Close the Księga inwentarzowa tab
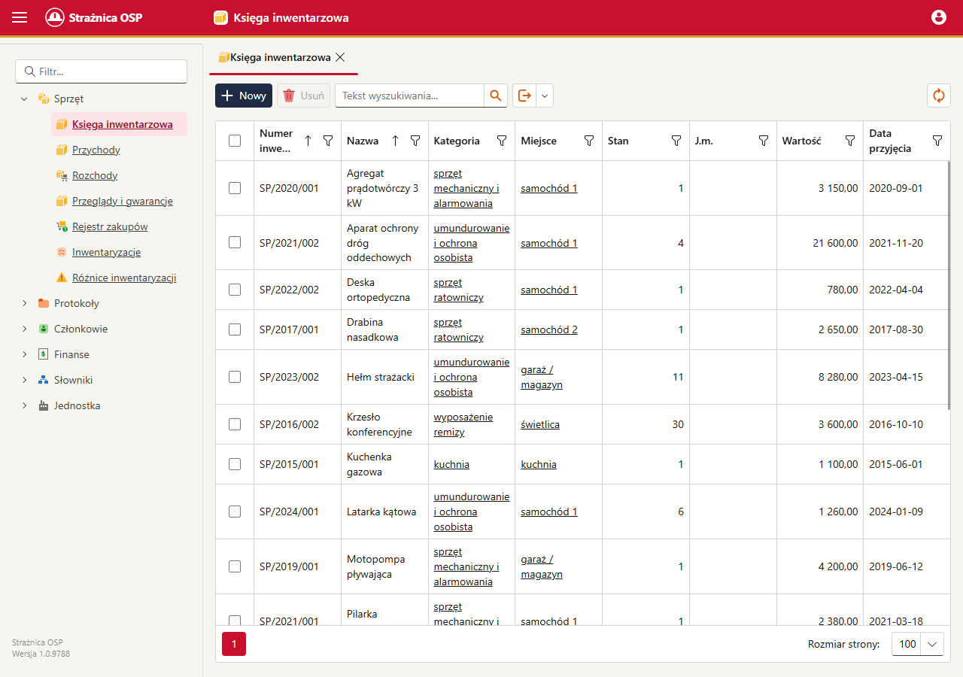This screenshot has width=963, height=677. [x=340, y=57]
